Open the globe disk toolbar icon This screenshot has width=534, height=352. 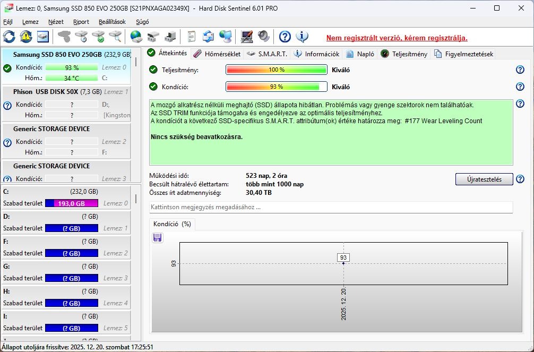136,37
